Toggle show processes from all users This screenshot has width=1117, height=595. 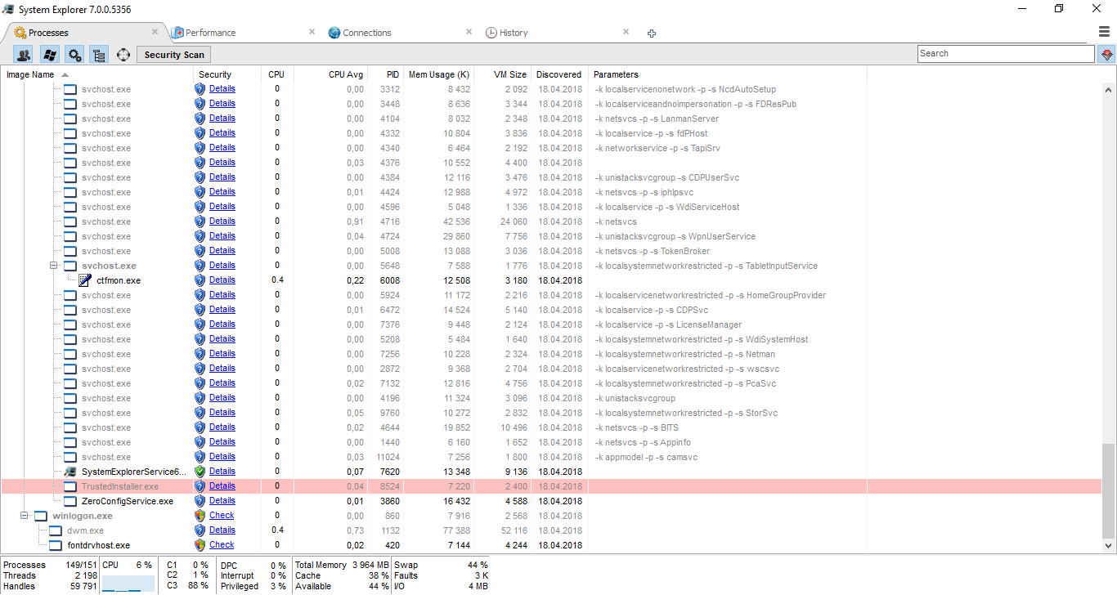[24, 55]
